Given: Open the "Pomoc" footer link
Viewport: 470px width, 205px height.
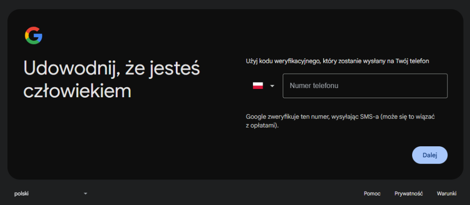Looking at the screenshot, I should point(372,194).
